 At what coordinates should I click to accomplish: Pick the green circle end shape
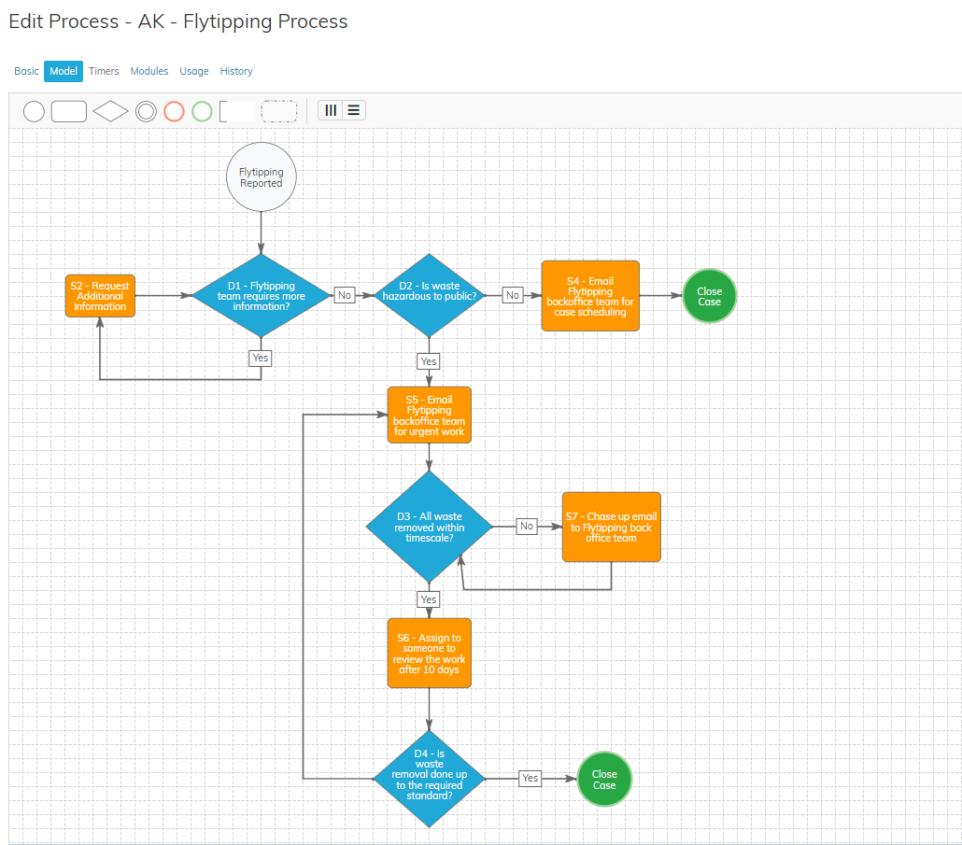point(202,111)
